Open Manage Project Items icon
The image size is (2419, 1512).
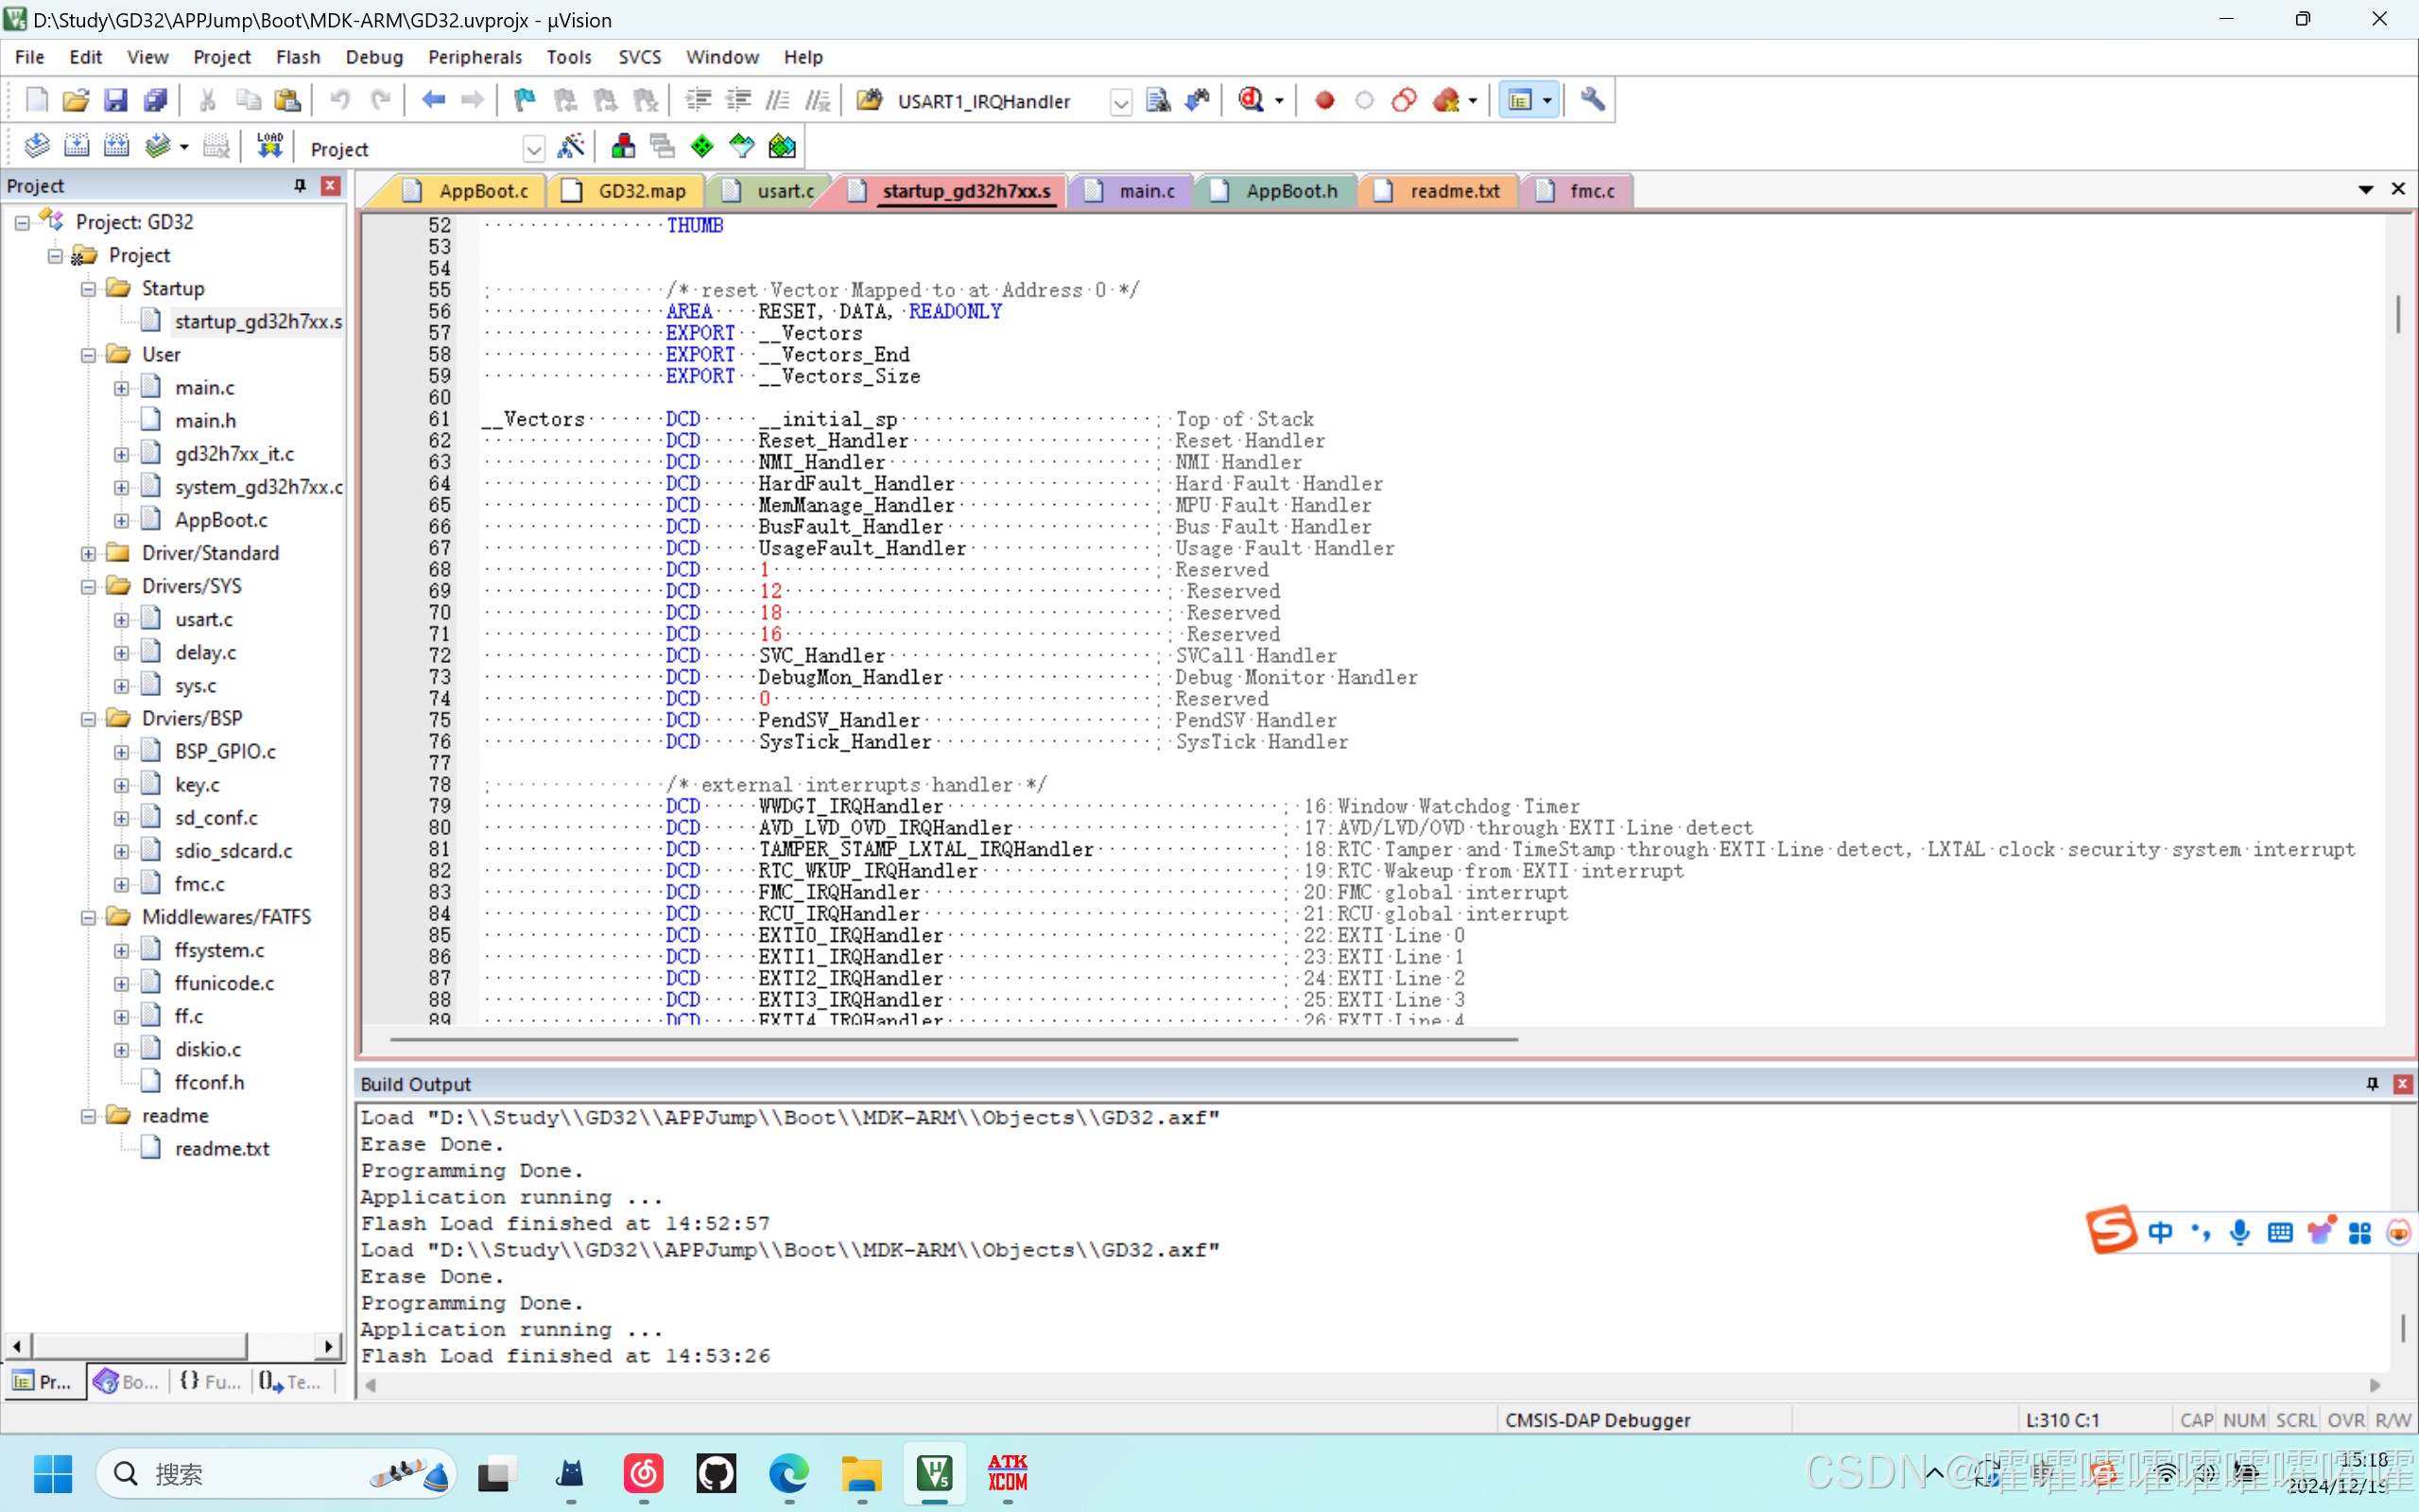623,147
